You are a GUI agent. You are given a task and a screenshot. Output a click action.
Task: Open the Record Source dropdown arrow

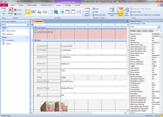coord(156,34)
